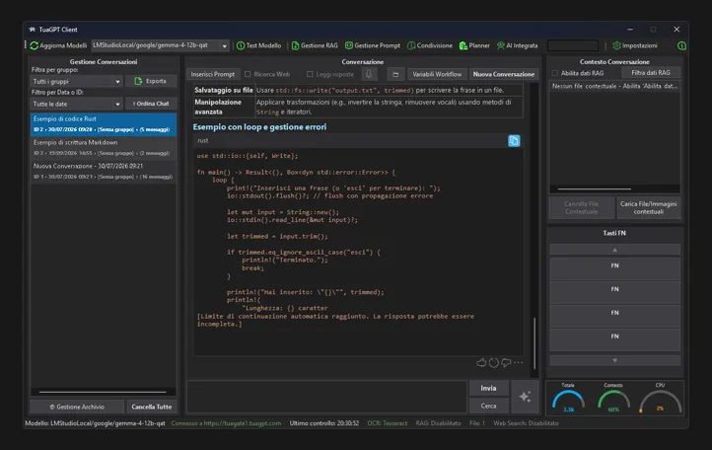Open more options ellipsis under response
The image size is (712, 450).
coord(518,362)
